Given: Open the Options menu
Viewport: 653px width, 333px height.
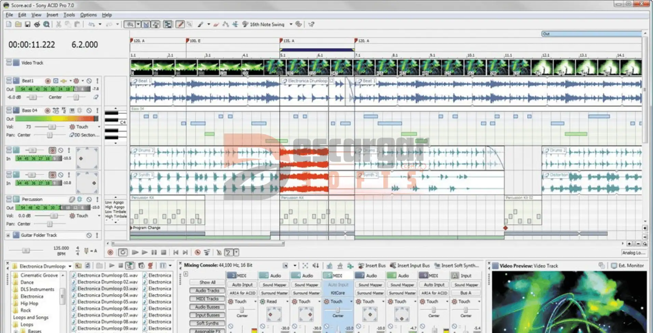Looking at the screenshot, I should click(x=89, y=15).
